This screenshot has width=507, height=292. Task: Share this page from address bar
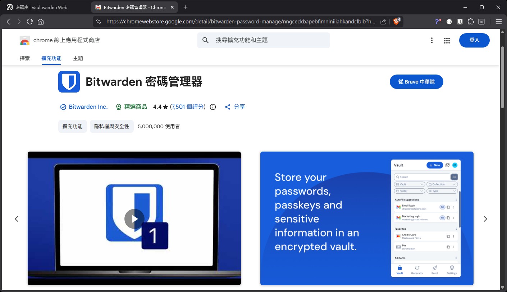tap(383, 22)
